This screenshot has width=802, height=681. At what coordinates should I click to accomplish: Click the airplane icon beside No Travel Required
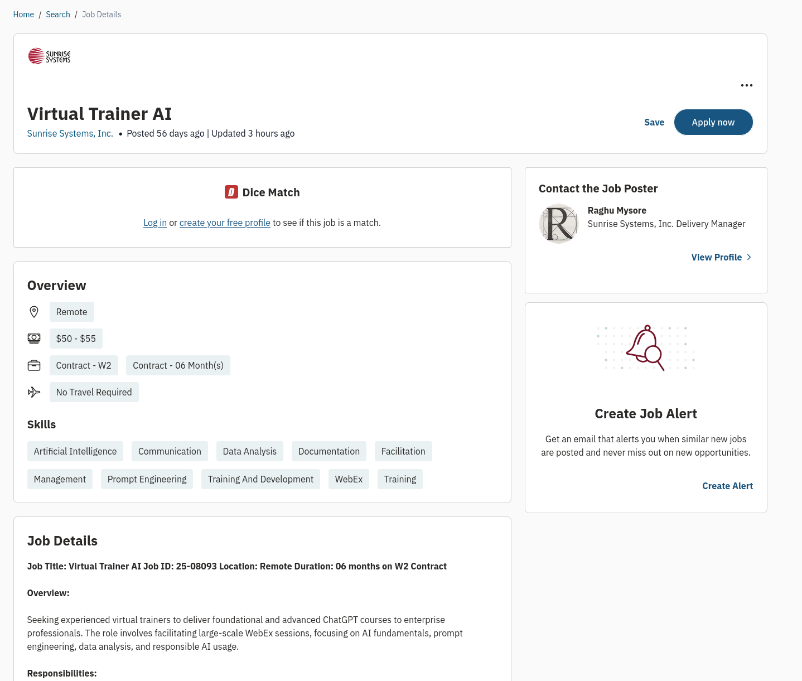(34, 392)
